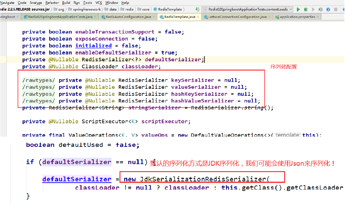This screenshot has width=345, height=204.
Task: Open the Build menu
Action: 66,3
